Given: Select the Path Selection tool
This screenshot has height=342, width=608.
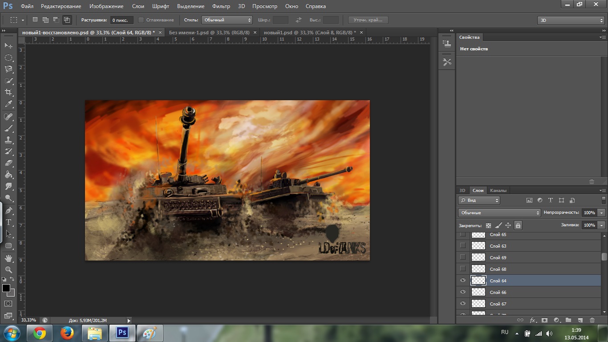Looking at the screenshot, I should (x=8, y=233).
